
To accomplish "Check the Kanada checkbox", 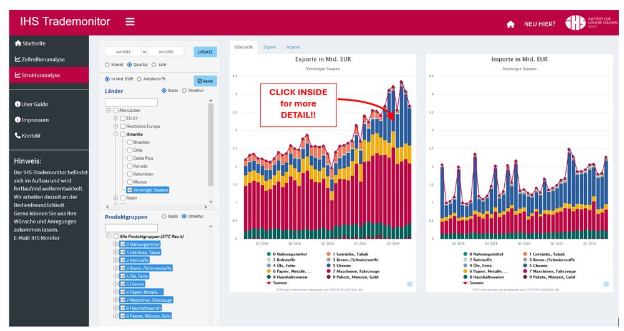I will click(x=130, y=166).
